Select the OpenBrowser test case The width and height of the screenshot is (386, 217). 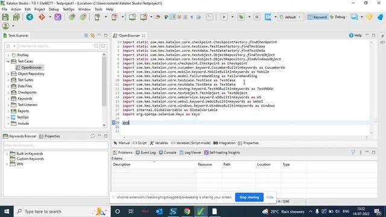pyautogui.click(x=31, y=68)
